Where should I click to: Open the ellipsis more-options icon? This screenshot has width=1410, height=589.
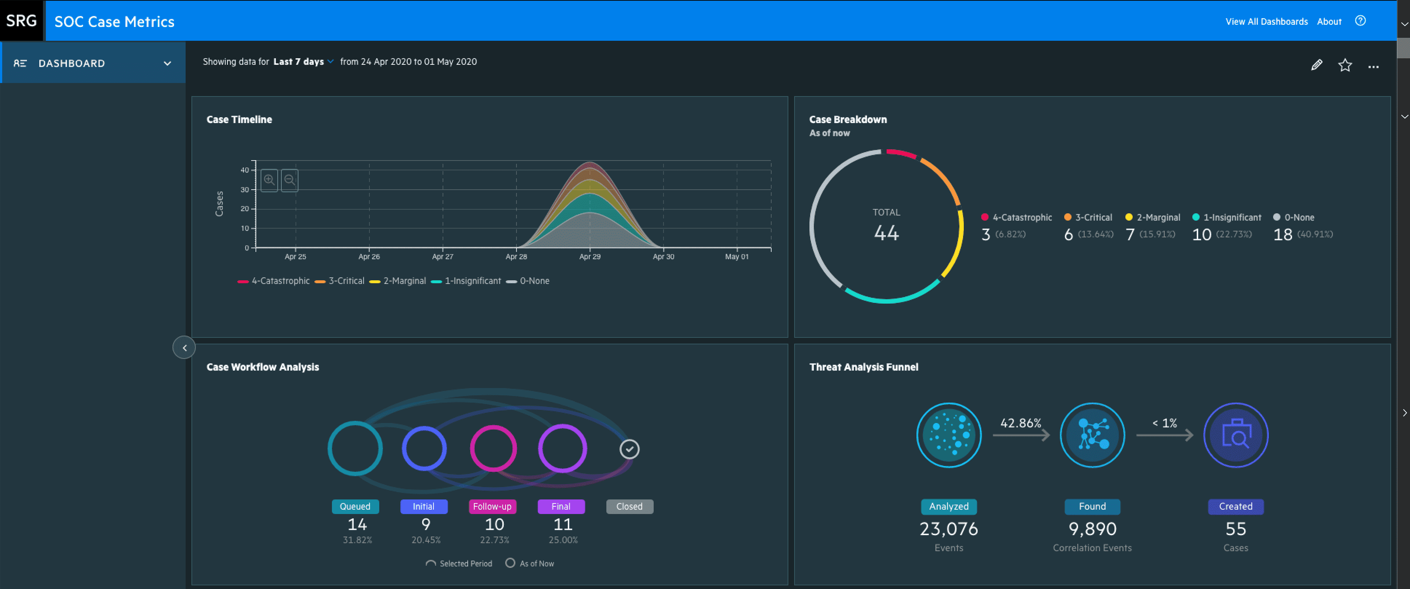(x=1374, y=67)
